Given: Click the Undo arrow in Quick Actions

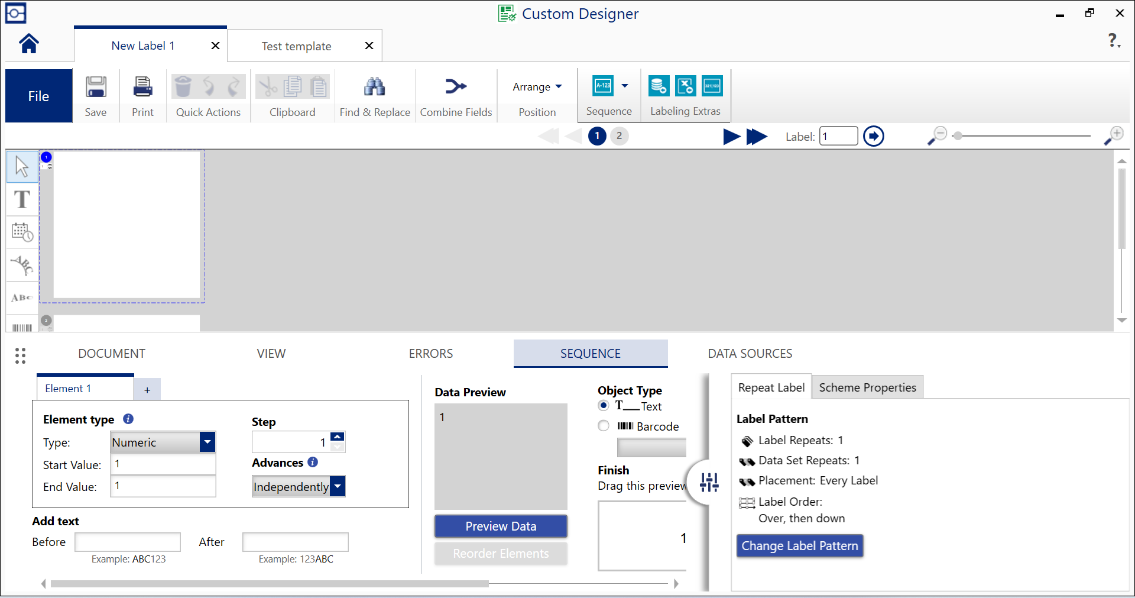Looking at the screenshot, I should coord(209,86).
